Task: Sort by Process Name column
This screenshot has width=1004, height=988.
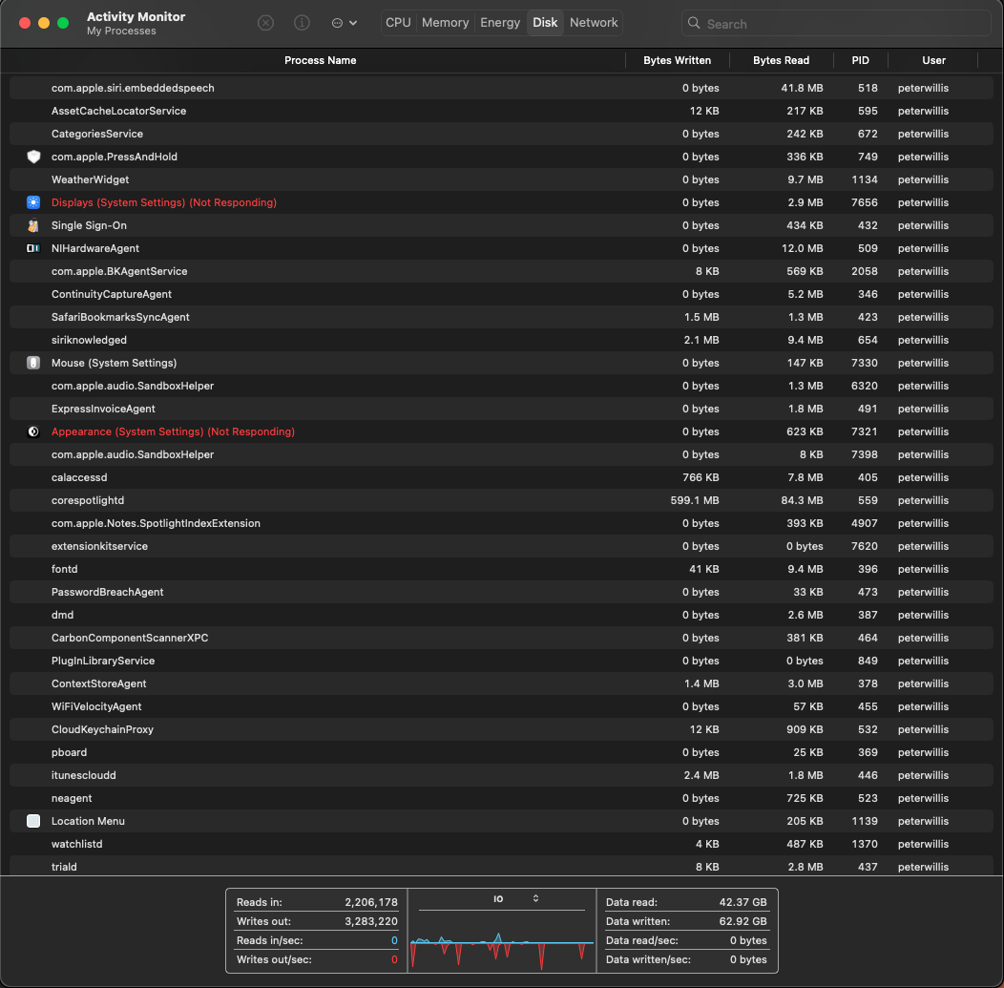Action: 320,60
